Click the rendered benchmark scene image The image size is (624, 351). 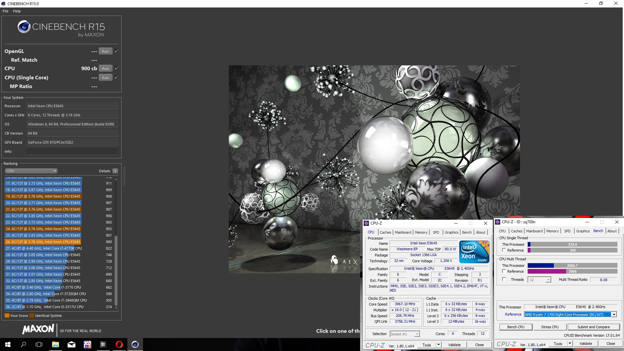(374, 169)
